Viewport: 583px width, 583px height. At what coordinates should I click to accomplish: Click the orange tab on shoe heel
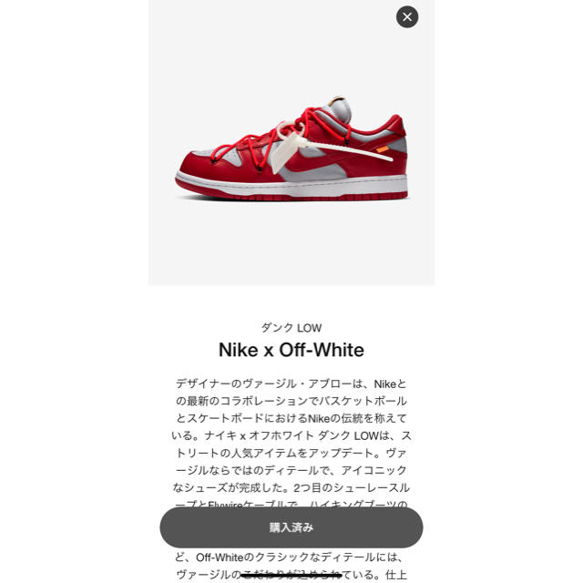pyautogui.click(x=383, y=149)
